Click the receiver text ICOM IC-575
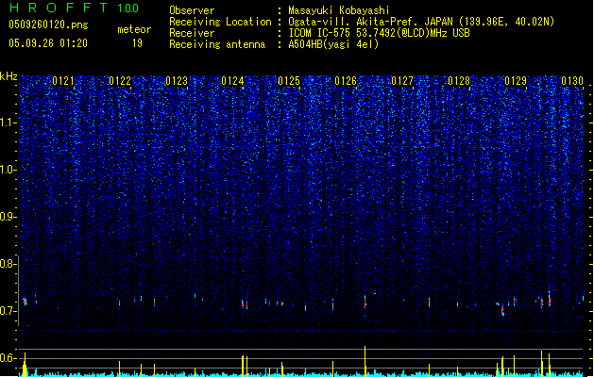The image size is (594, 377). click(319, 33)
